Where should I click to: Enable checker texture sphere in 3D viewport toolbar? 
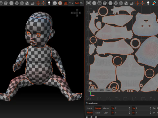pyautogui.click(x=16, y=3)
